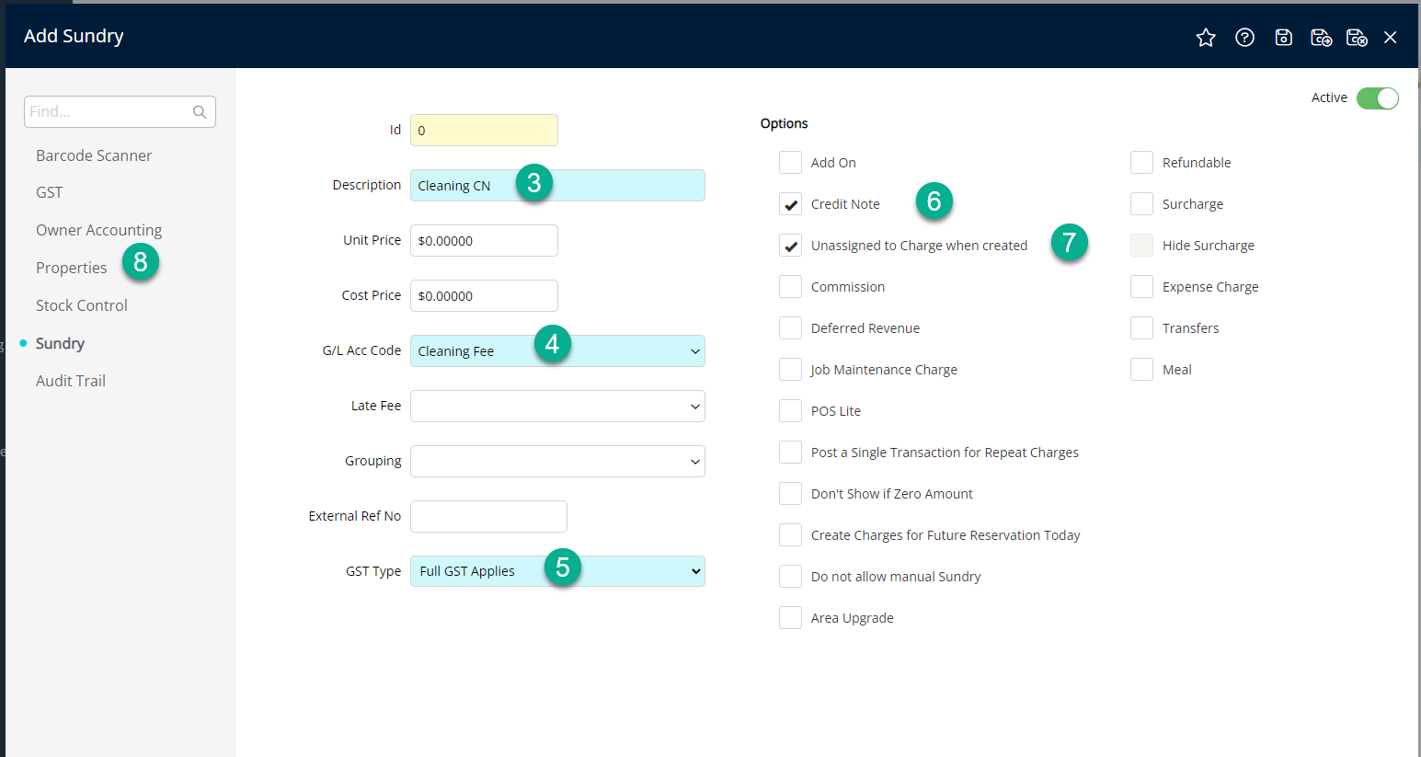Click the save icon with X badge
Screen dimensions: 1421x757
point(1357,38)
